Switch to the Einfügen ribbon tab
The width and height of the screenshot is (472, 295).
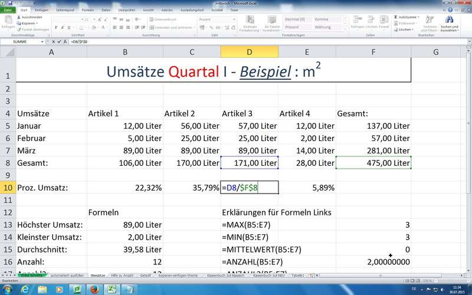click(41, 10)
